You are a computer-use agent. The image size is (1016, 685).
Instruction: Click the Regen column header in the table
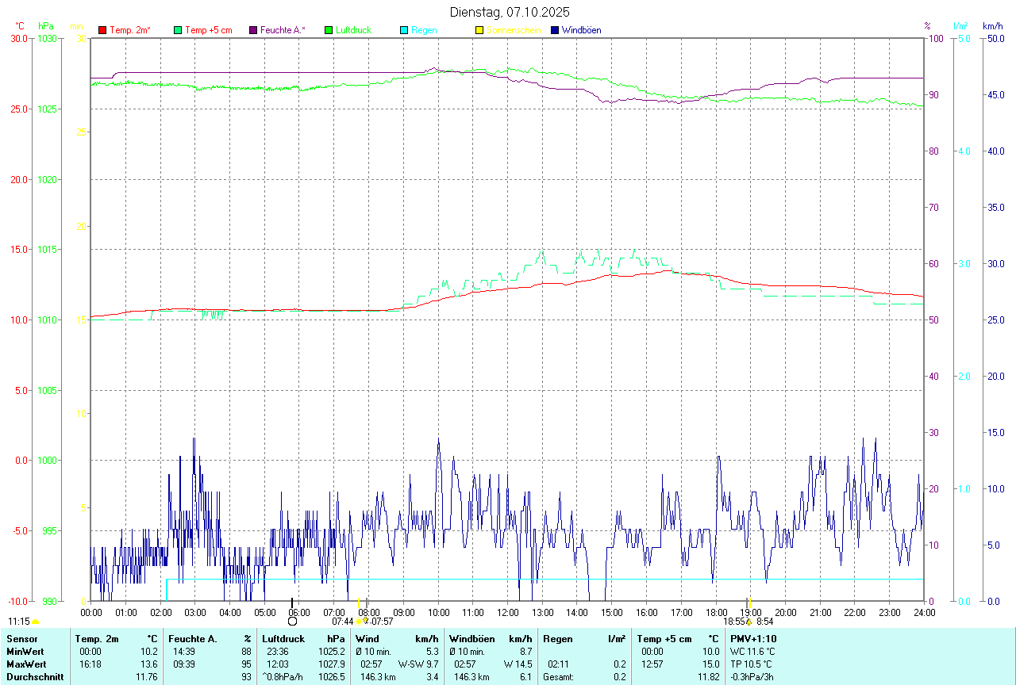(x=558, y=639)
